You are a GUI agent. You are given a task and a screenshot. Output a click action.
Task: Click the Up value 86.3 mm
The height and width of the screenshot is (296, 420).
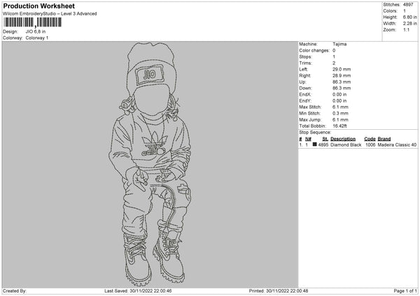tap(342, 82)
